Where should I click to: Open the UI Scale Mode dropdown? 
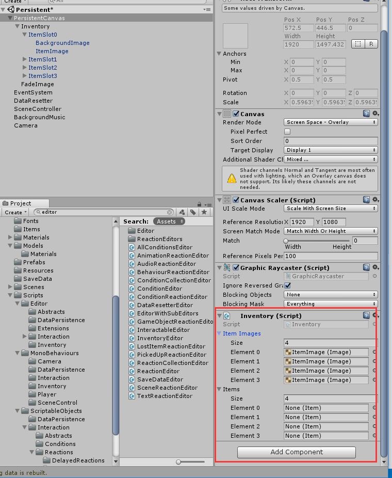[331, 209]
